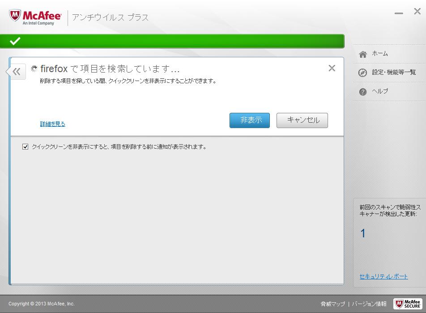This screenshot has height=313, width=426.
Task: Open the 詳細を見る link
Action: 53,124
